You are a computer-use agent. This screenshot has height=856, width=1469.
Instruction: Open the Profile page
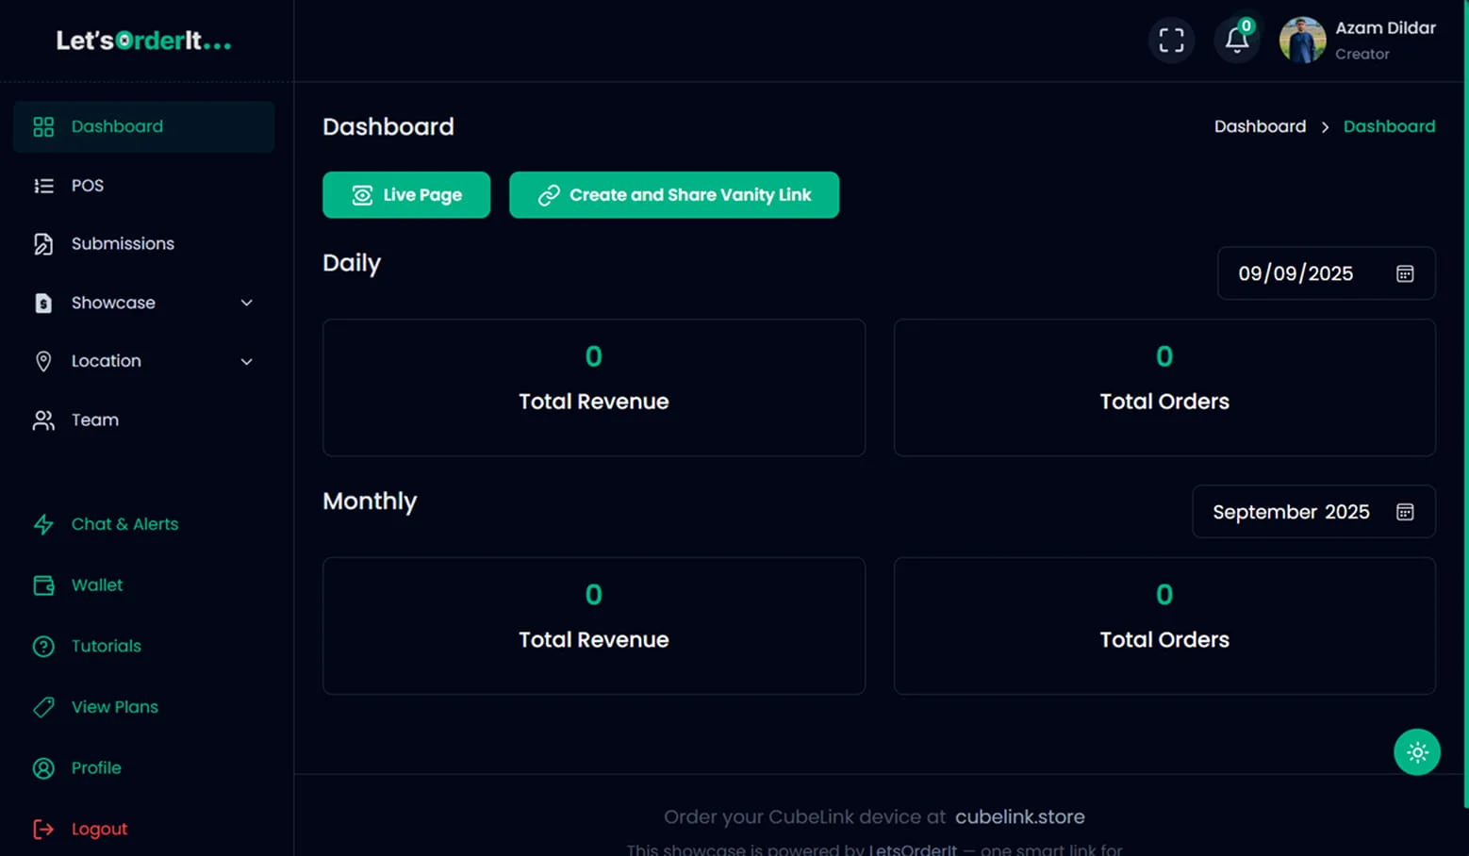point(95,768)
